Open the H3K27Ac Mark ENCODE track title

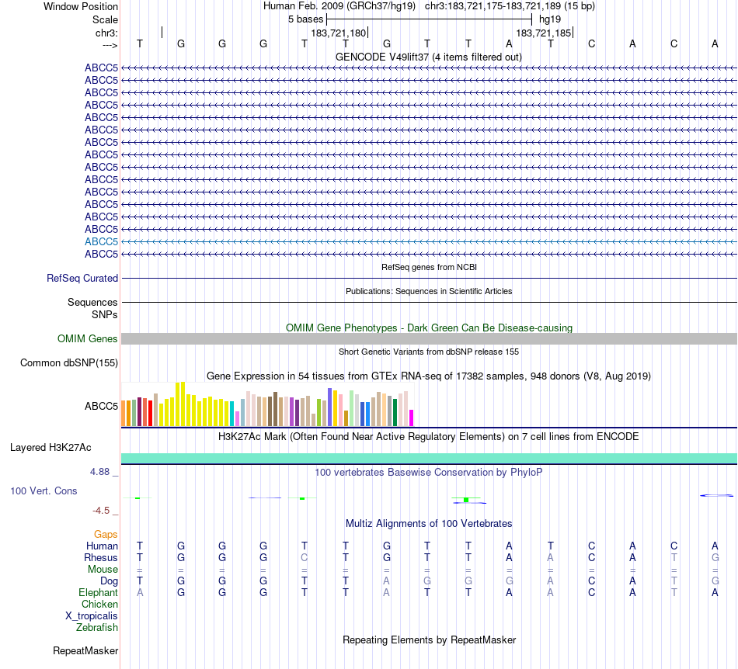click(429, 436)
